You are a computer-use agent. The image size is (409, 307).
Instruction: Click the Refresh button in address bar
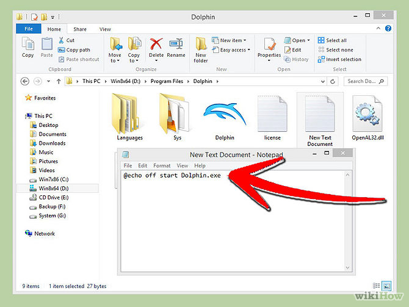click(x=332, y=81)
